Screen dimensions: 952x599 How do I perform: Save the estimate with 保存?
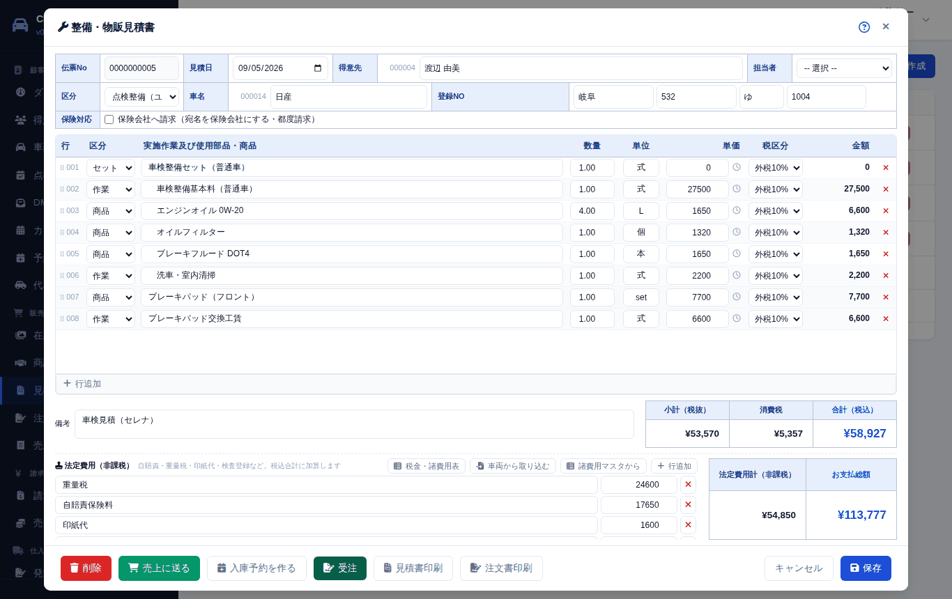pyautogui.click(x=866, y=568)
